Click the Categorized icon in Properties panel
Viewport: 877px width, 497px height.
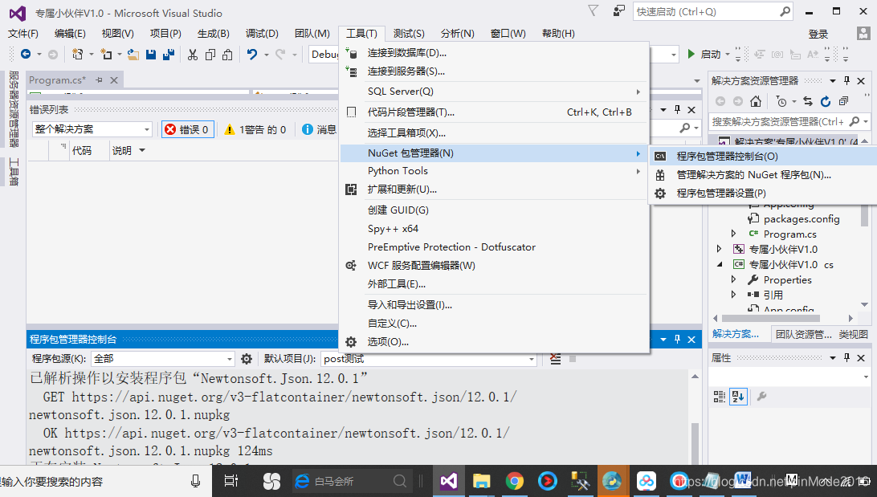pyautogui.click(x=720, y=397)
